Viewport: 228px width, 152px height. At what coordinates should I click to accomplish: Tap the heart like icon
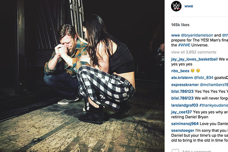[x=175, y=150]
